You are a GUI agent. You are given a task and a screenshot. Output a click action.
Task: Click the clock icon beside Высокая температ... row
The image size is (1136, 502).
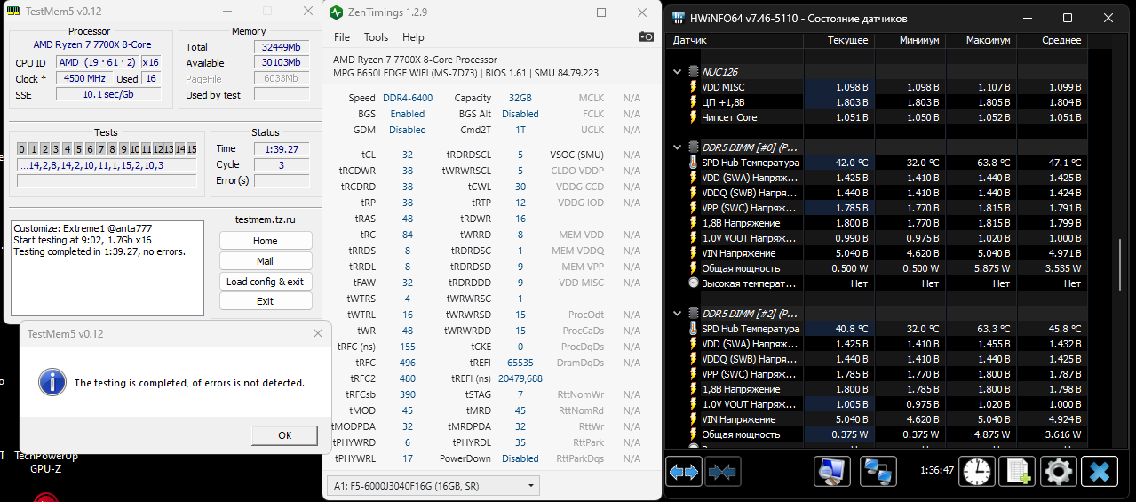pyautogui.click(x=694, y=283)
